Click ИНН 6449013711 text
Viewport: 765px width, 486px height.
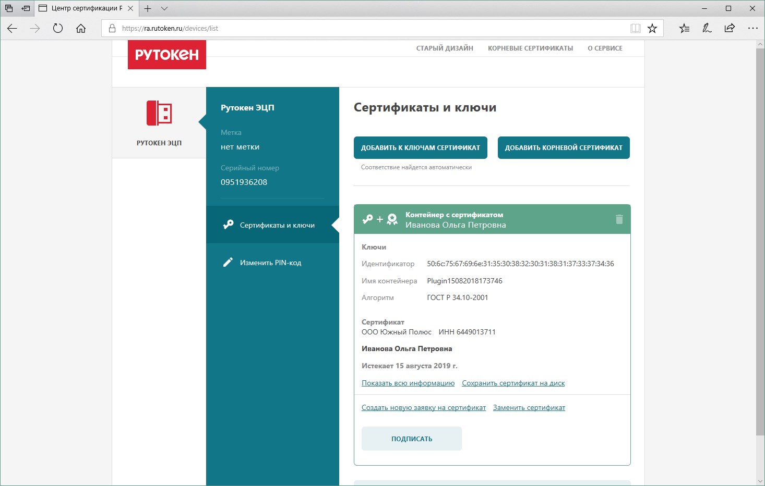coord(467,332)
